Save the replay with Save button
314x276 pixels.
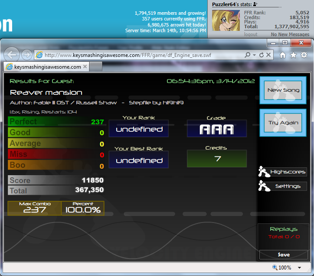tap(284, 255)
